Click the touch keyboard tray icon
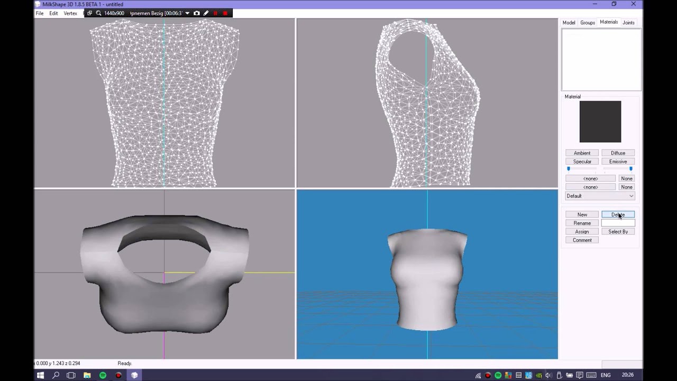Viewport: 677px width, 381px height. coord(591,375)
